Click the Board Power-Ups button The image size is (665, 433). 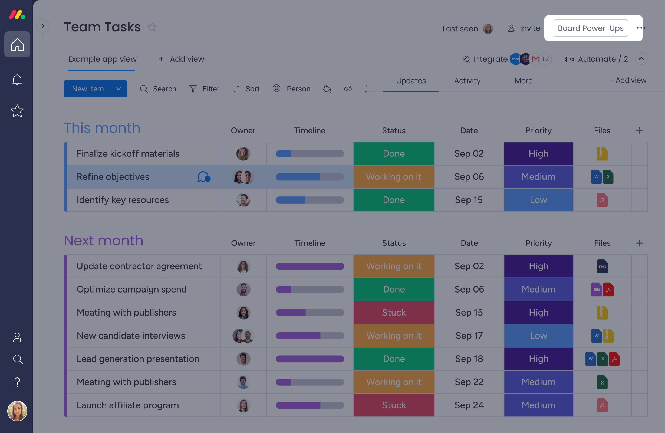point(590,28)
